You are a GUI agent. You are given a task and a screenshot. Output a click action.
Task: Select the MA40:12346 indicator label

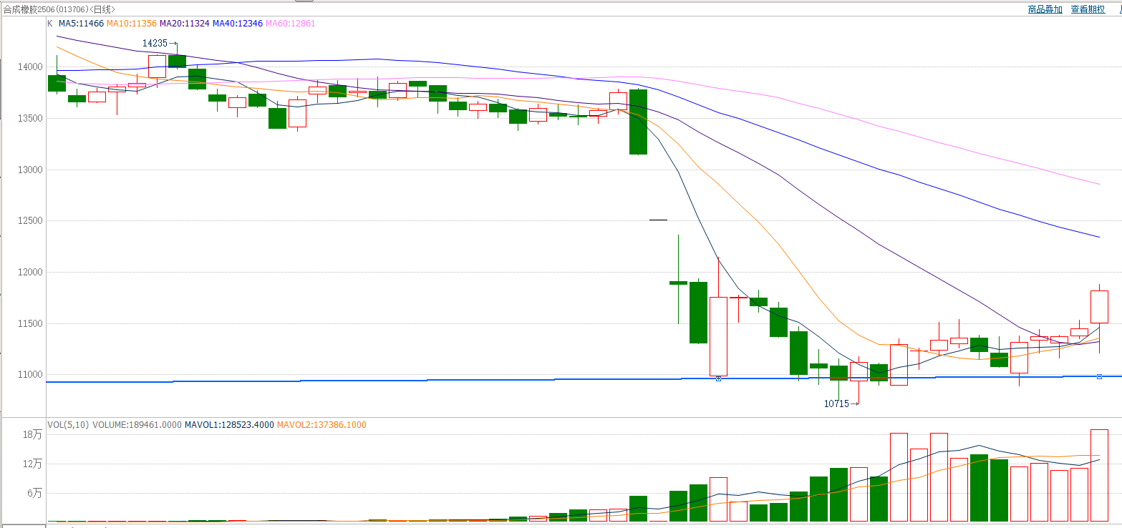(x=237, y=24)
